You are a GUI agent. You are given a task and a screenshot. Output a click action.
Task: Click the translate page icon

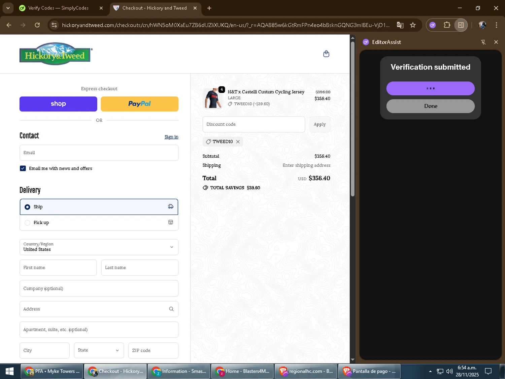coord(400,25)
